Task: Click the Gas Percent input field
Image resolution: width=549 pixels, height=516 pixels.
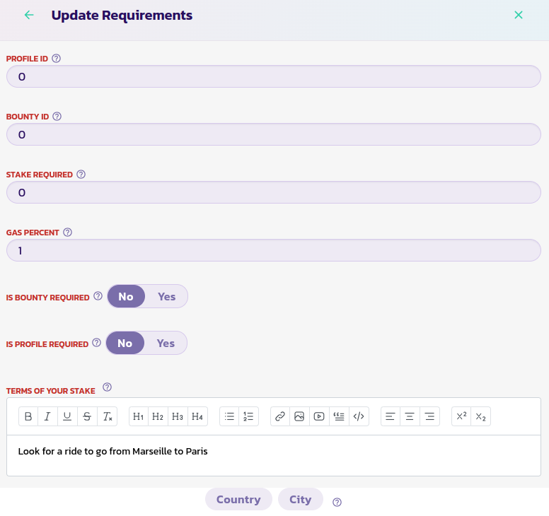Action: tap(273, 250)
